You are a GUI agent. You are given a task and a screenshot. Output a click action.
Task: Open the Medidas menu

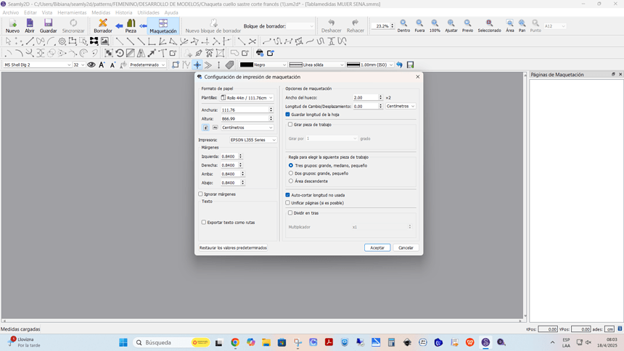tap(101, 12)
